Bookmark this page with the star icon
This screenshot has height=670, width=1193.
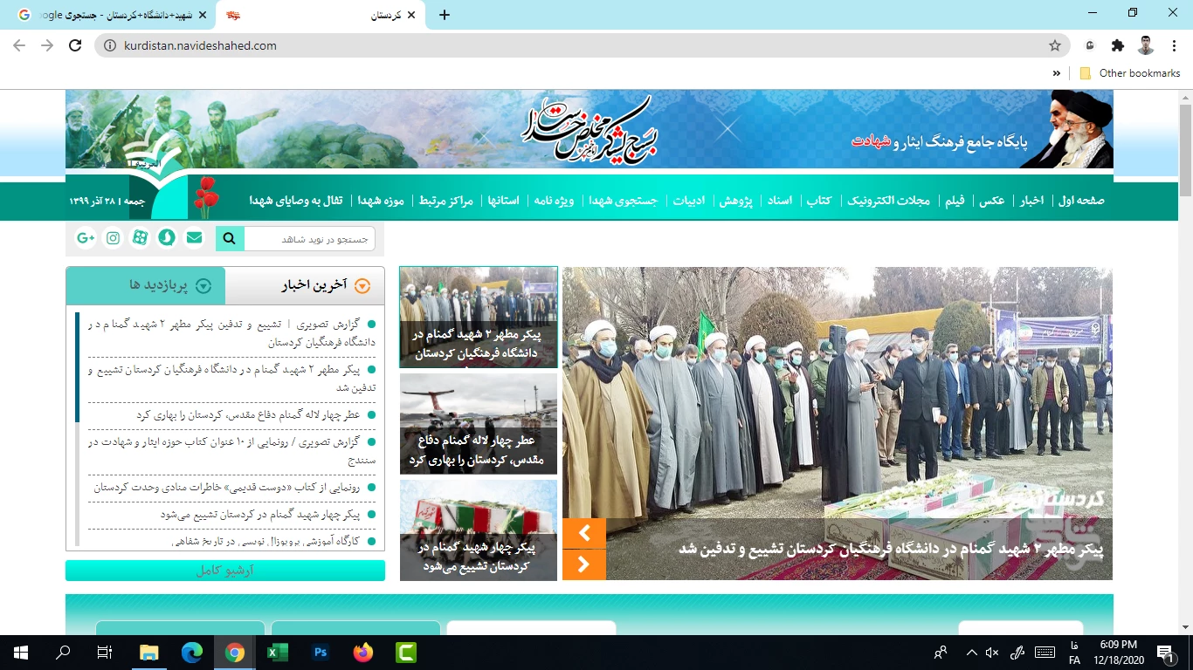coord(1055,45)
